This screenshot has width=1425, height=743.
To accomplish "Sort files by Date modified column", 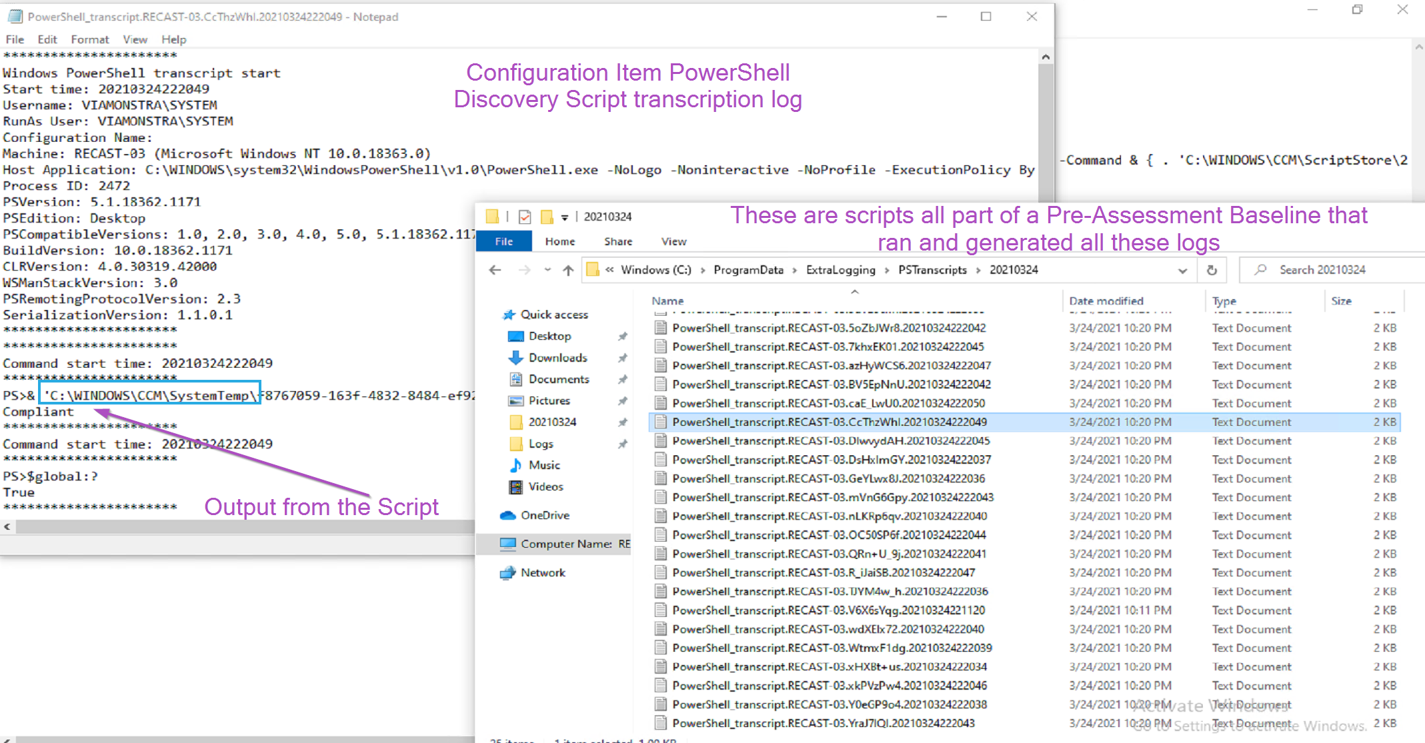I will (x=1106, y=301).
